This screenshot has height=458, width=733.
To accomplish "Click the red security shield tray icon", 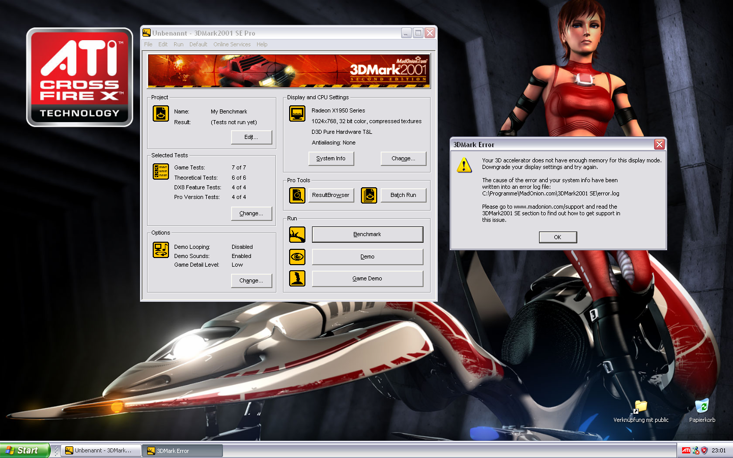I will click(x=704, y=450).
